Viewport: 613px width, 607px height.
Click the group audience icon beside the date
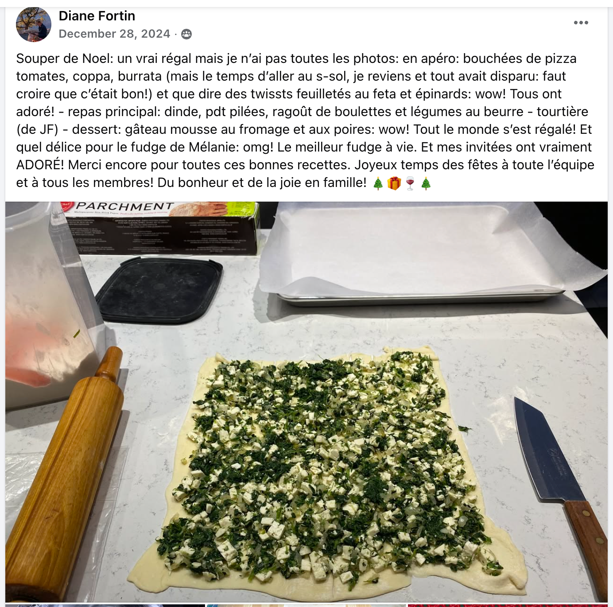pos(187,34)
